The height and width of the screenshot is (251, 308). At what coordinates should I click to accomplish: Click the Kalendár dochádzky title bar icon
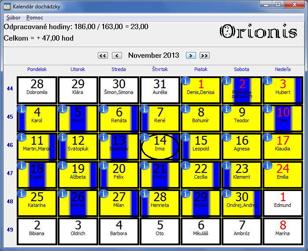[7, 7]
